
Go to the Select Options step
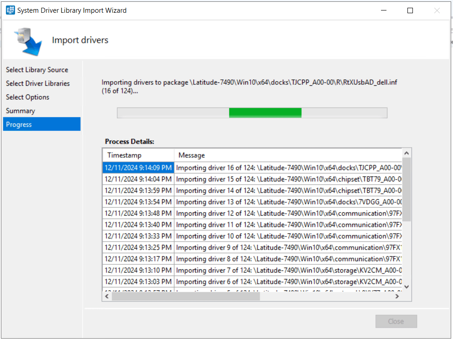[27, 97]
